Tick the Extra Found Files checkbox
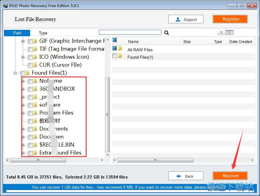This screenshot has height=196, width=260. [x=30, y=153]
